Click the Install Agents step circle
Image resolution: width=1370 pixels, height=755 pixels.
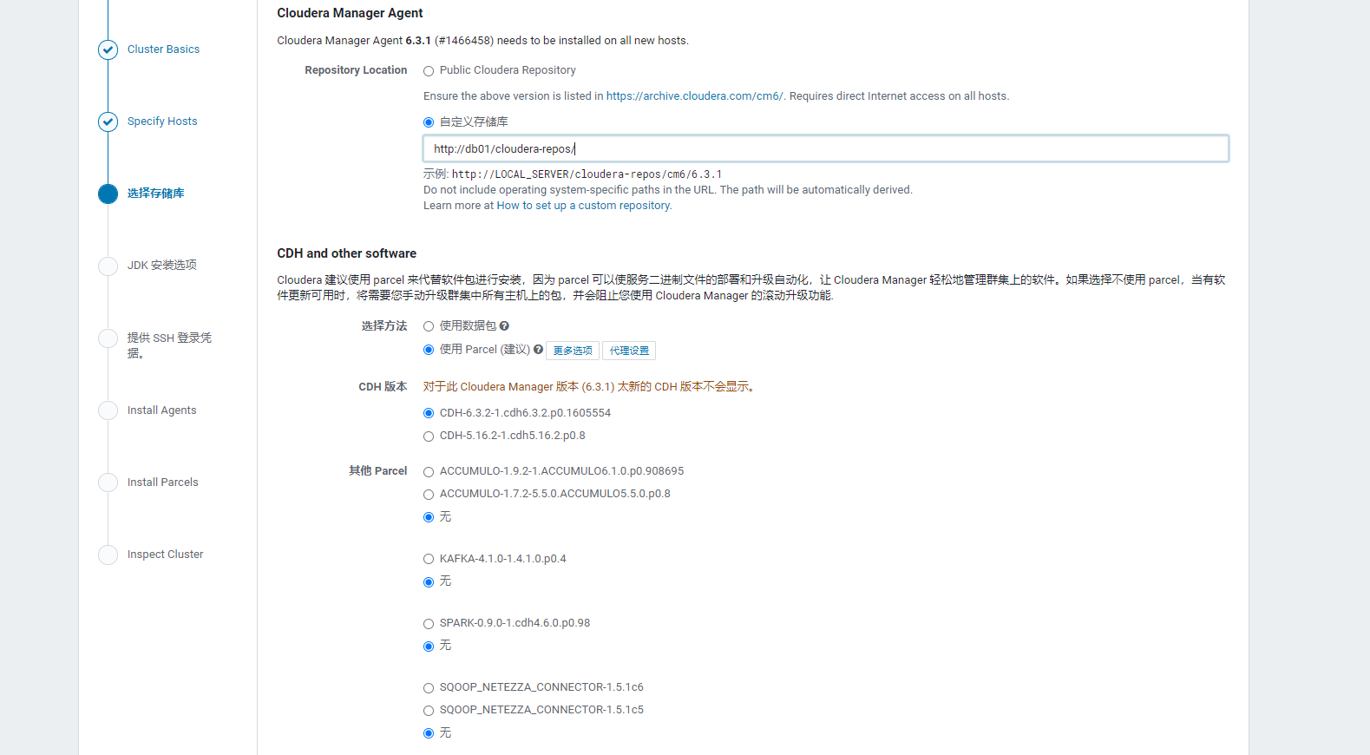pyautogui.click(x=108, y=410)
